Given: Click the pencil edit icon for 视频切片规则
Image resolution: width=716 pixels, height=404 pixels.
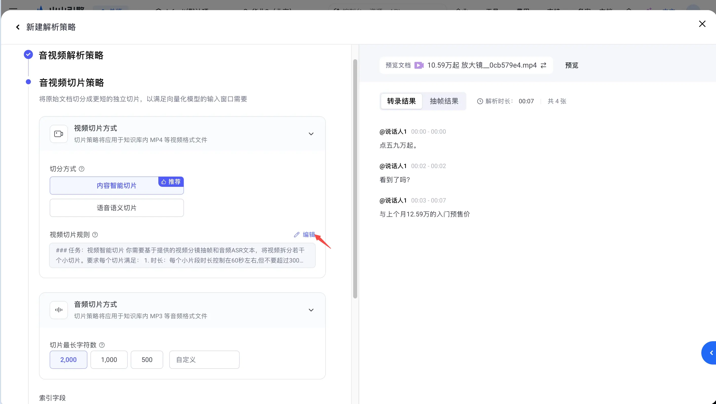Looking at the screenshot, I should pyautogui.click(x=297, y=235).
